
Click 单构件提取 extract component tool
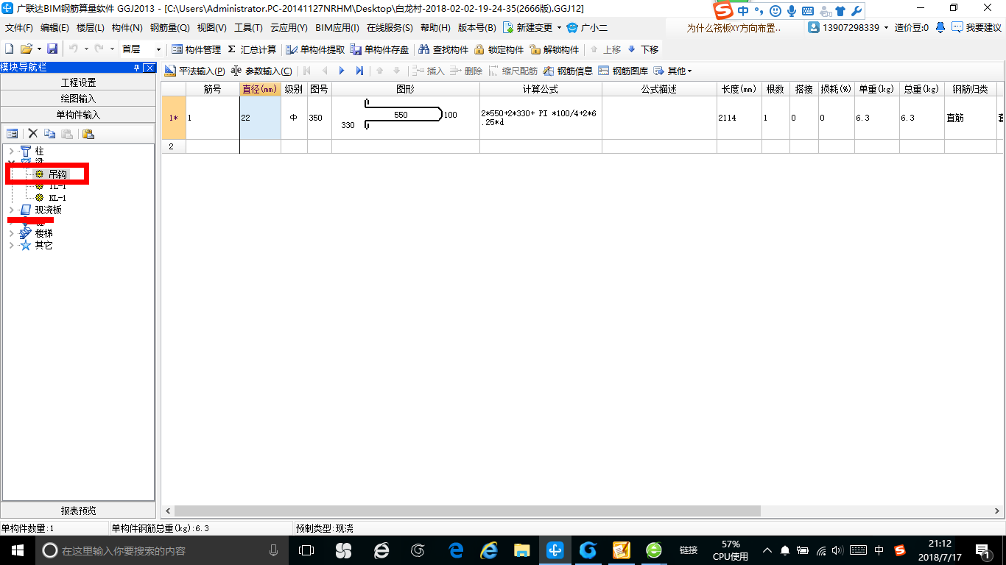pos(315,49)
